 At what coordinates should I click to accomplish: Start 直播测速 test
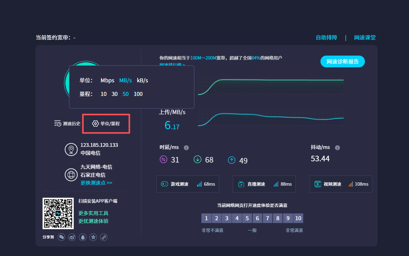[x=264, y=184]
